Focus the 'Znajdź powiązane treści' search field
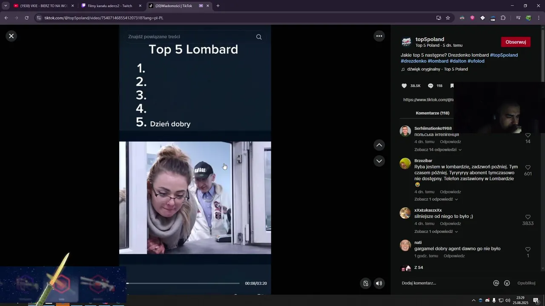The width and height of the screenshot is (545, 306). 189,37
